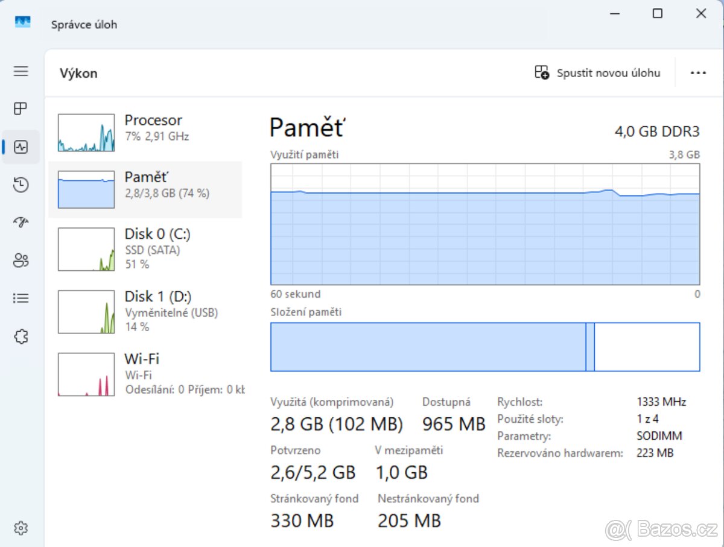Select Disk 0 (C:) SSD item
This screenshot has width=724, height=547.
pyautogui.click(x=145, y=248)
